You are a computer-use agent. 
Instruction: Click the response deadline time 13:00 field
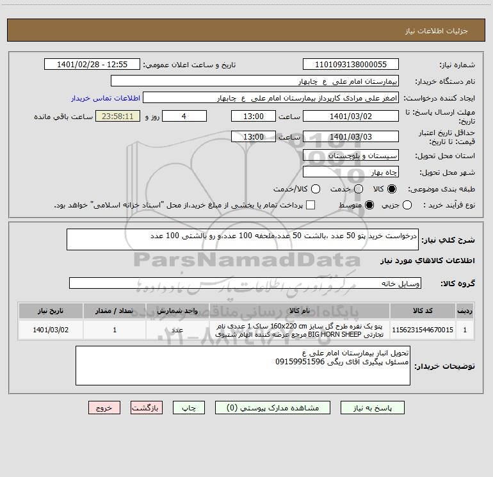pos(254,116)
